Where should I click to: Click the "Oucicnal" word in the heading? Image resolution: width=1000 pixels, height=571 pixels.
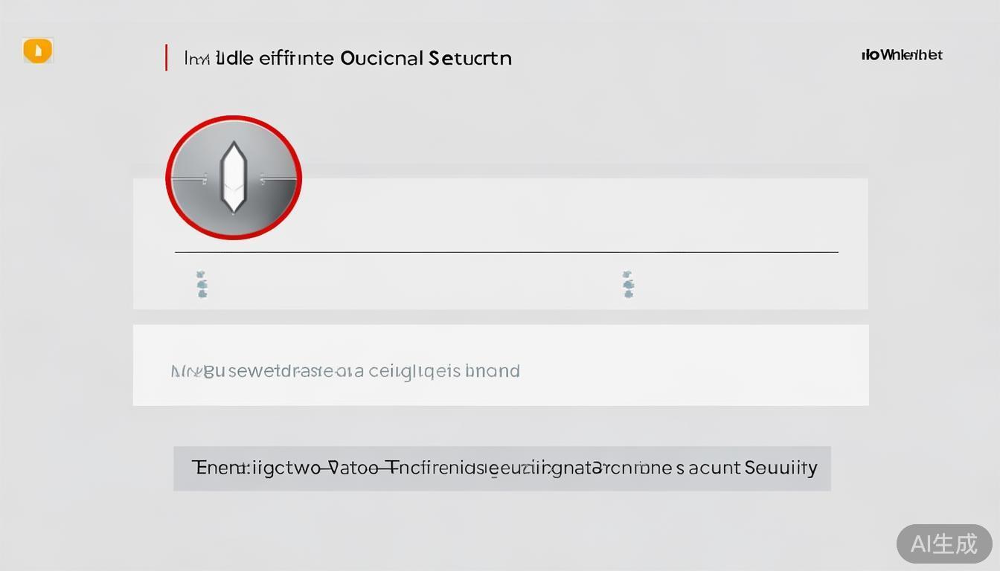382,58
